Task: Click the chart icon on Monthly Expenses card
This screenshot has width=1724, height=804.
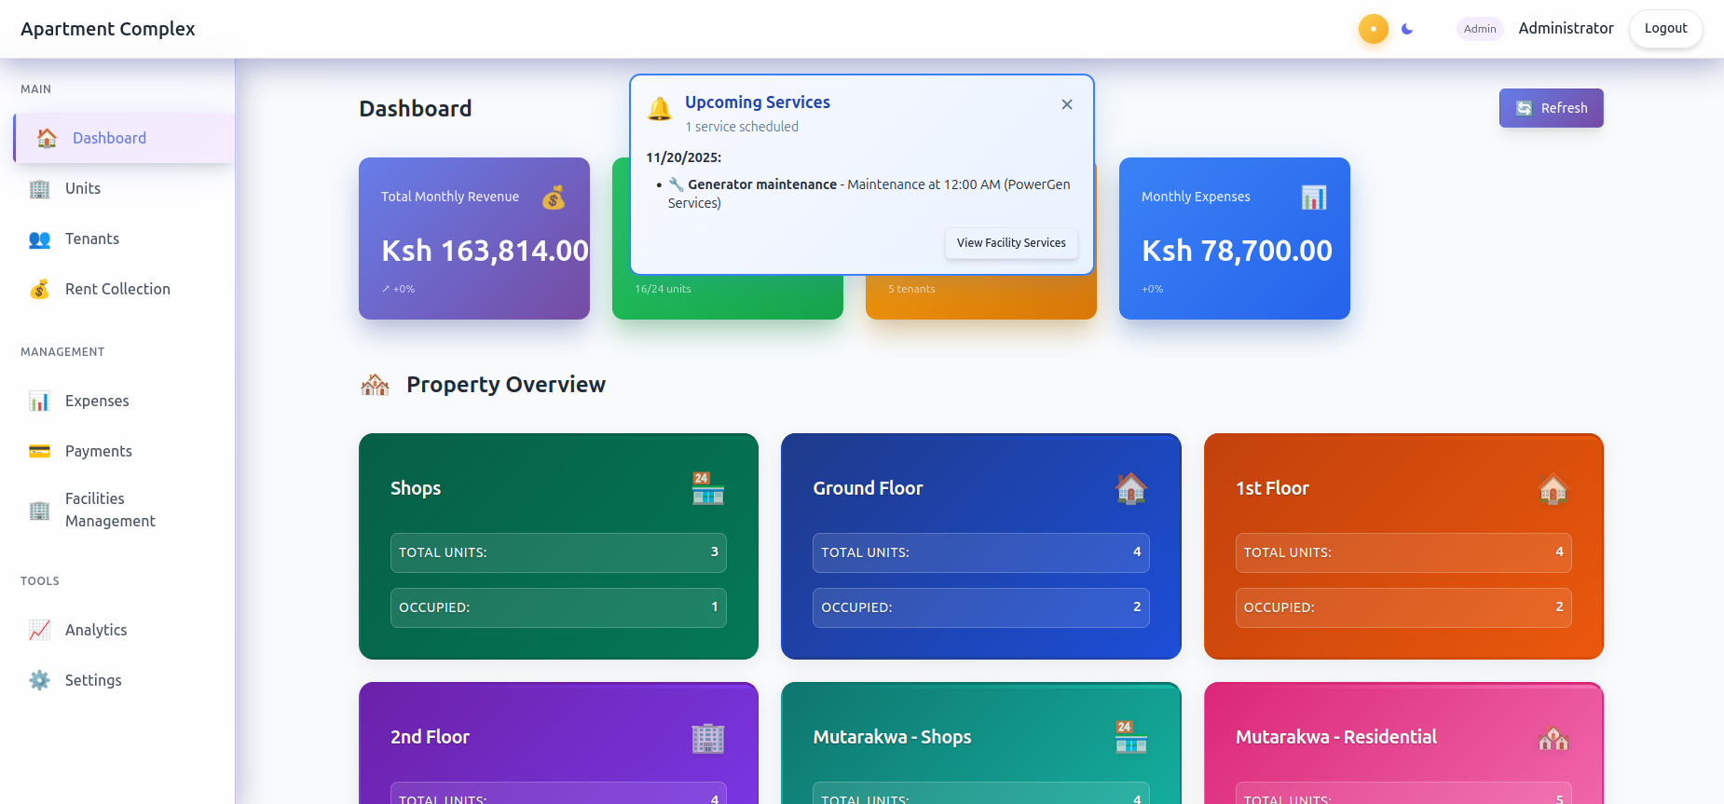Action: (1314, 198)
